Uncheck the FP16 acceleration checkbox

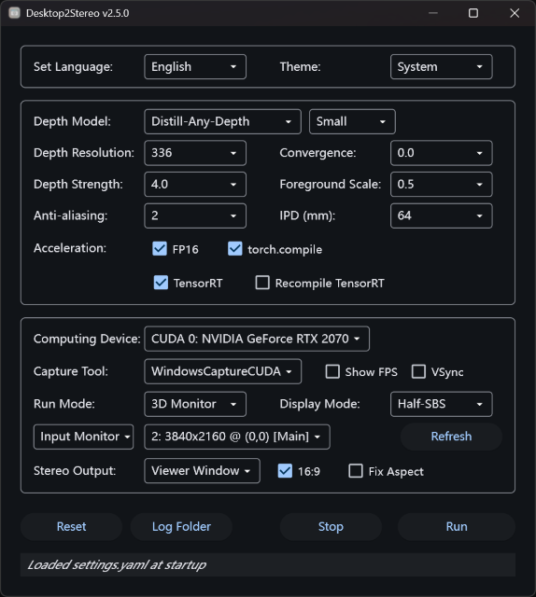click(x=160, y=249)
